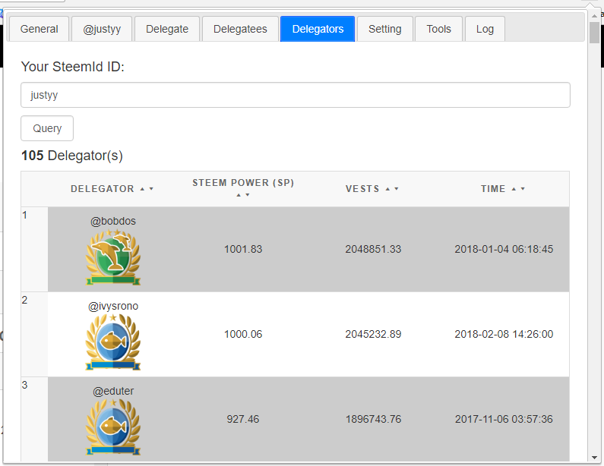Screen dimensions: 604x466
Task: Open the Setting tab
Action: [x=385, y=29]
